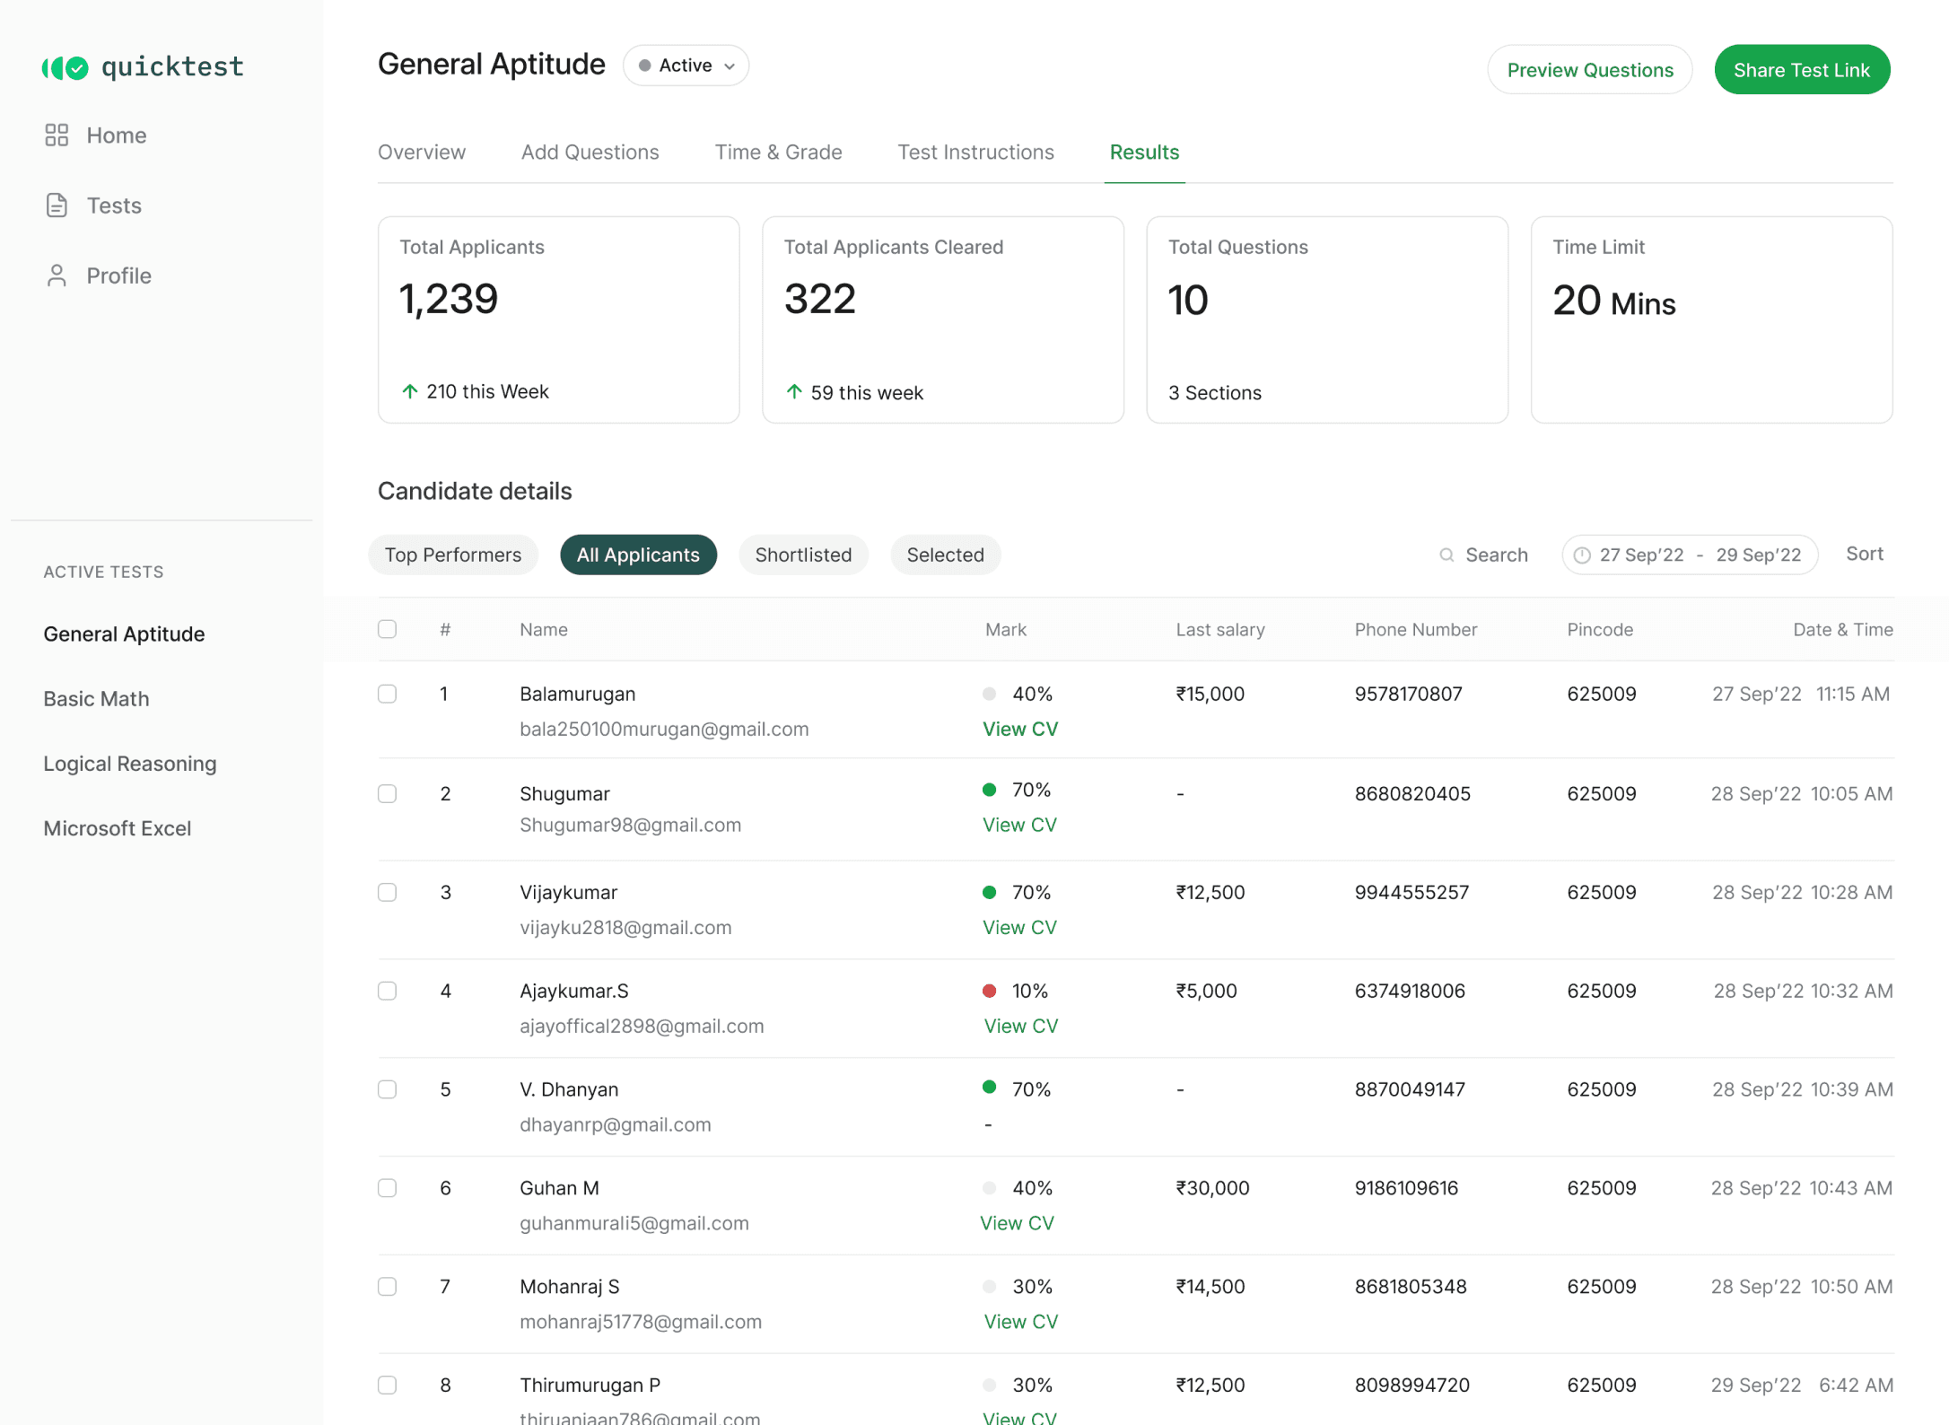Open Home via the grid icon

[x=57, y=135]
